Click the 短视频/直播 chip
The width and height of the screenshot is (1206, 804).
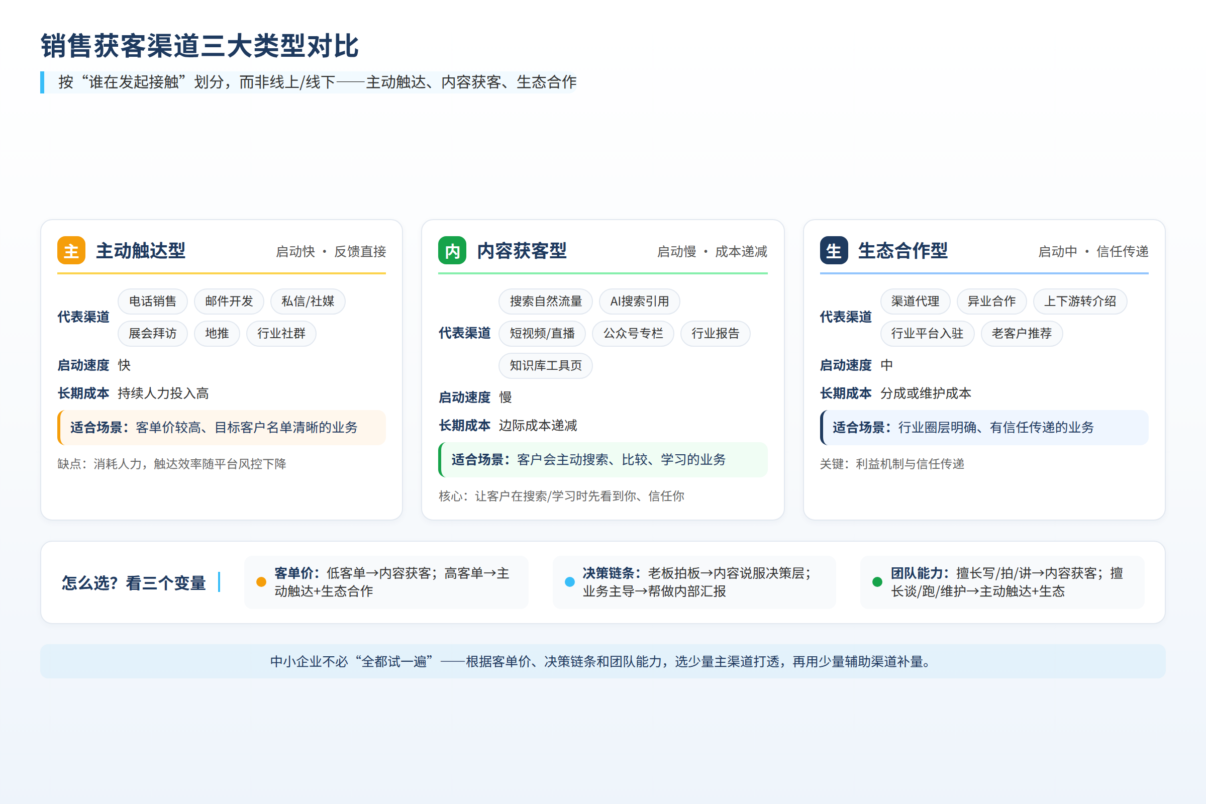tap(542, 334)
